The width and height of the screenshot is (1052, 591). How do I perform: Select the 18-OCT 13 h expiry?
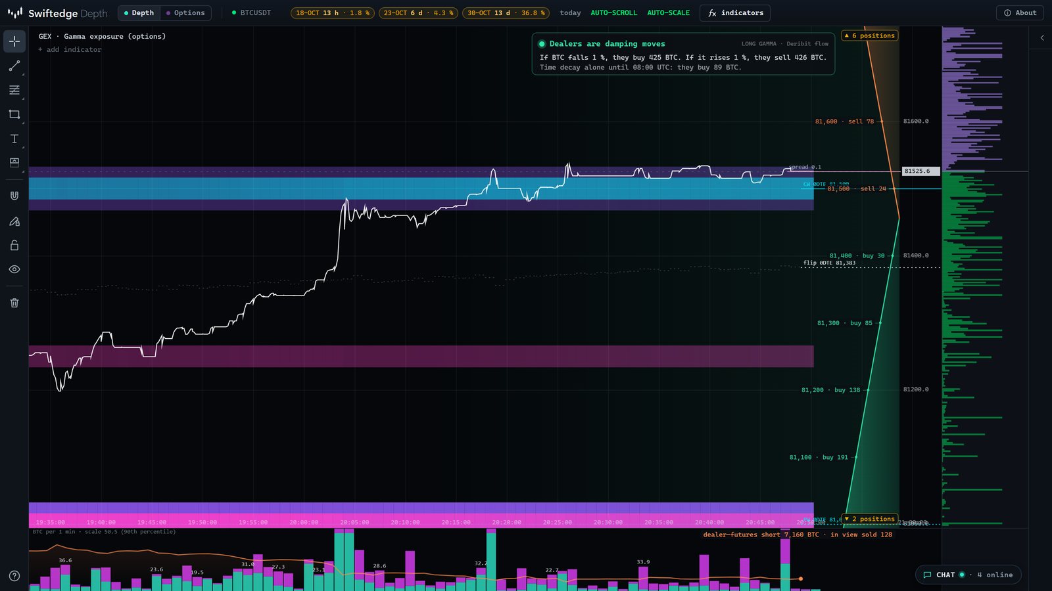[333, 13]
